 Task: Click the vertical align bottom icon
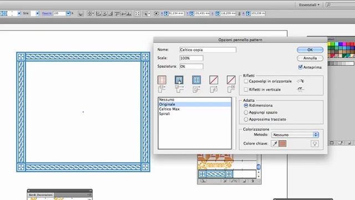(129, 13)
